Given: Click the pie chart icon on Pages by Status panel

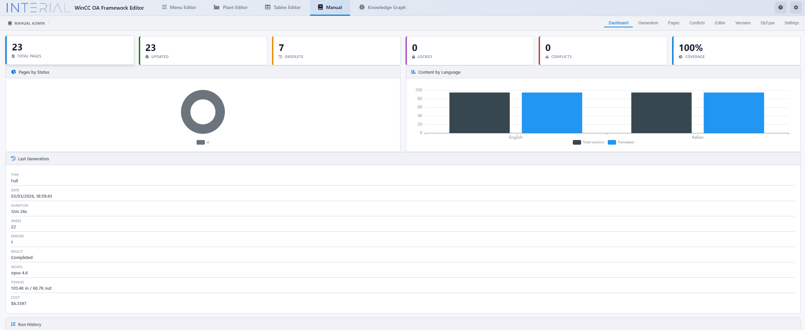Looking at the screenshot, I should (13, 72).
